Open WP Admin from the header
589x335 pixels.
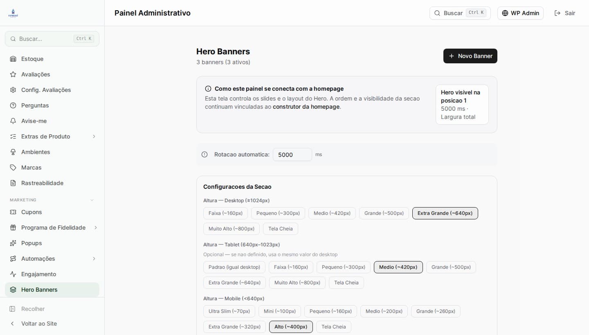(520, 13)
